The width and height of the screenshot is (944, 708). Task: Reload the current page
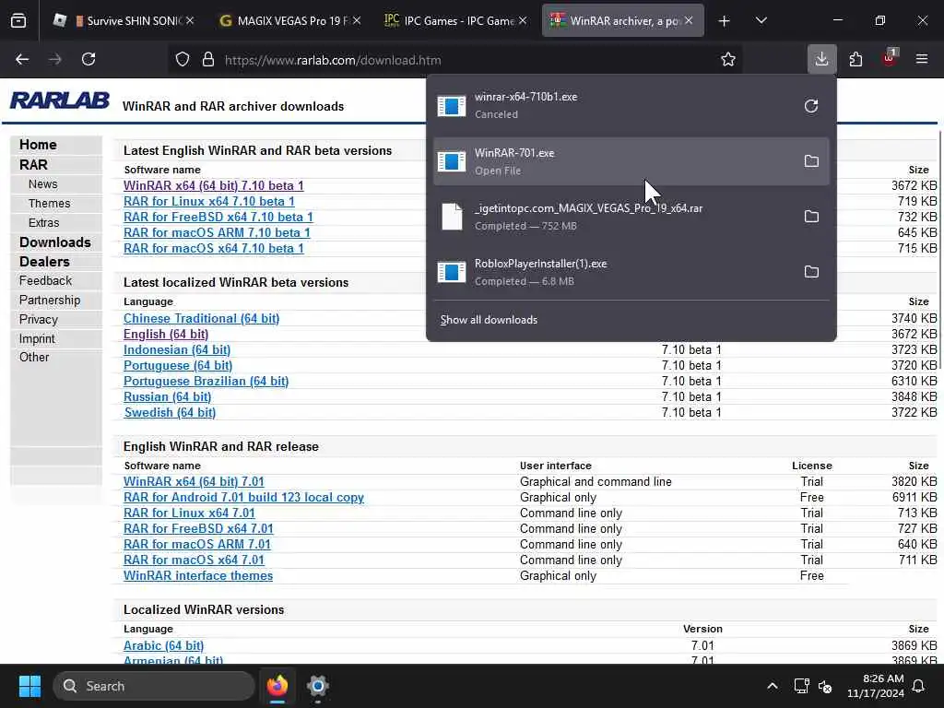88,59
